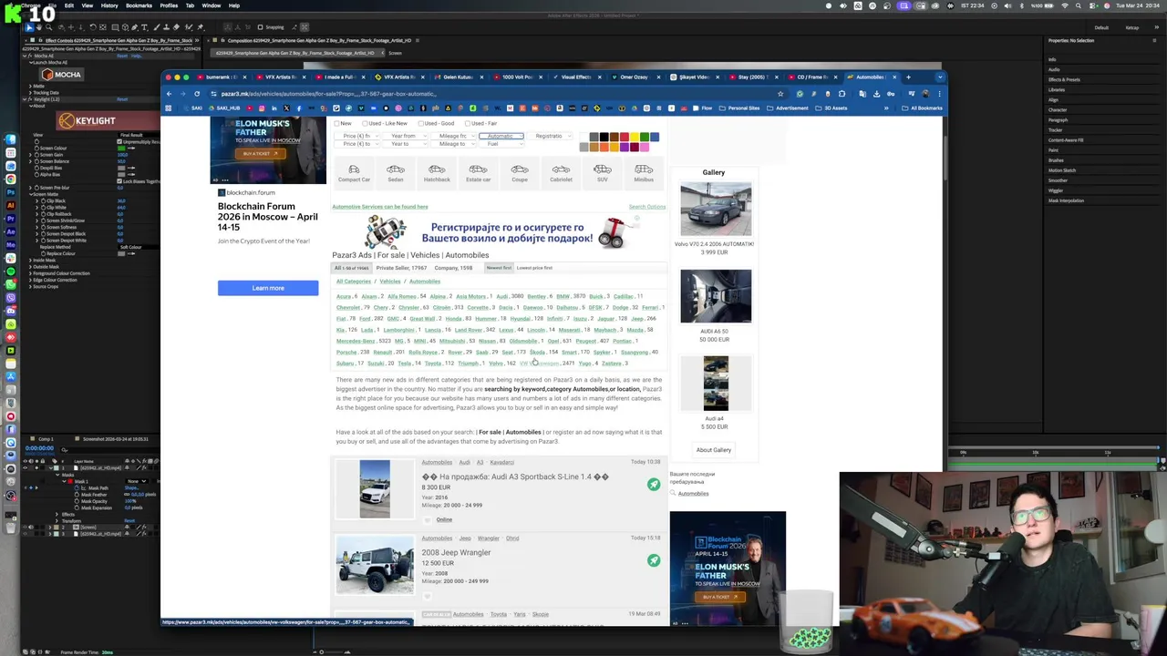Open the Mileage to dropdown

(452, 144)
